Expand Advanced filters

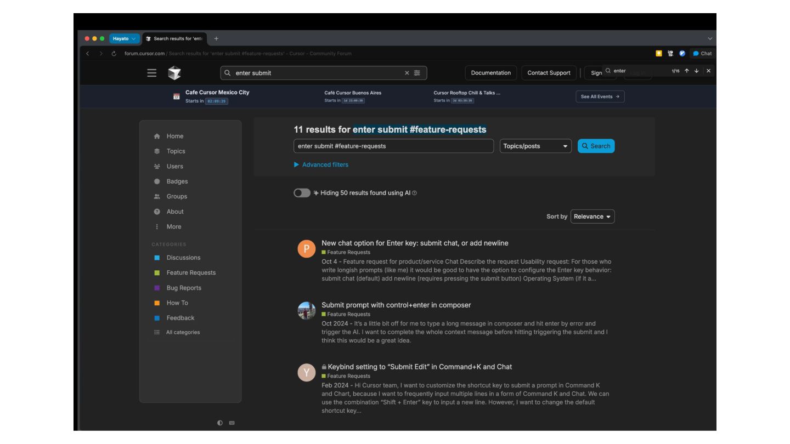321,164
